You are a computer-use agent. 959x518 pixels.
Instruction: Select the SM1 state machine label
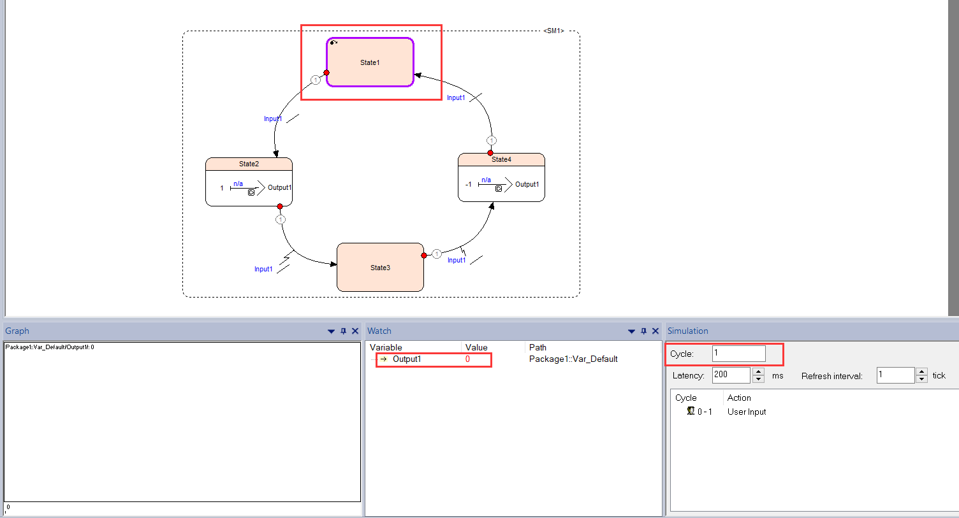[554, 31]
